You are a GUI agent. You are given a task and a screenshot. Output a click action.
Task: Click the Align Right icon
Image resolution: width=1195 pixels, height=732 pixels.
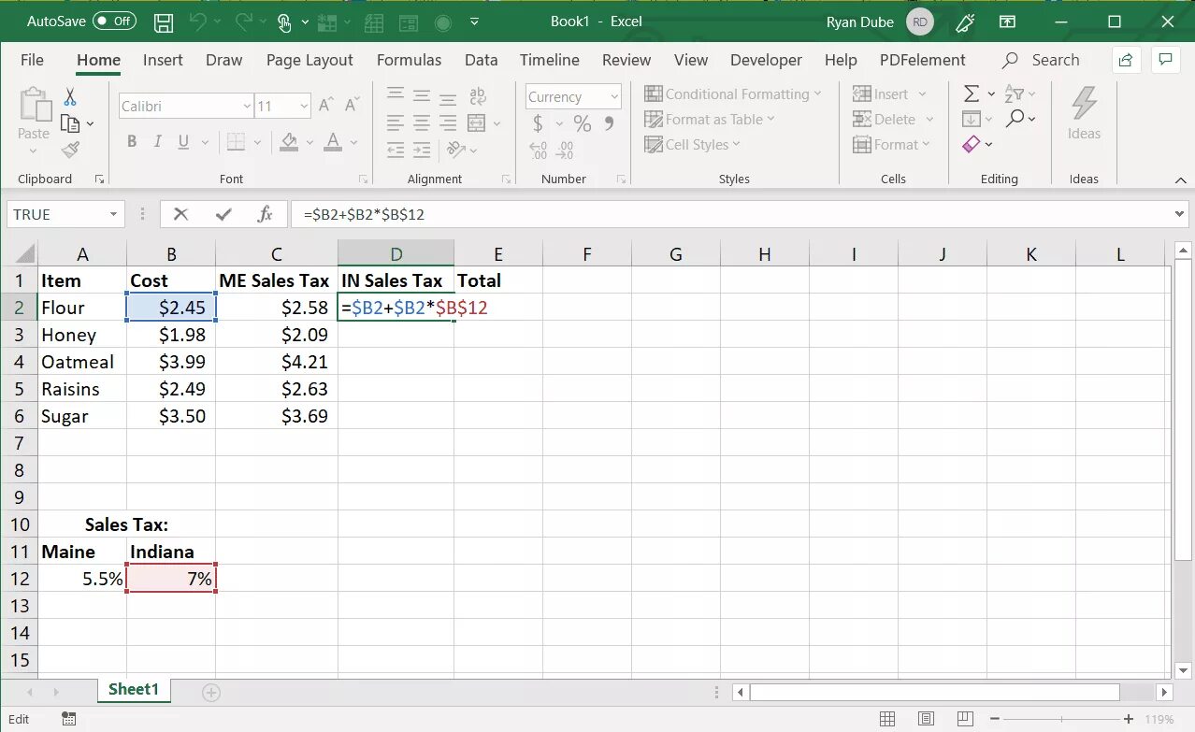click(x=448, y=122)
